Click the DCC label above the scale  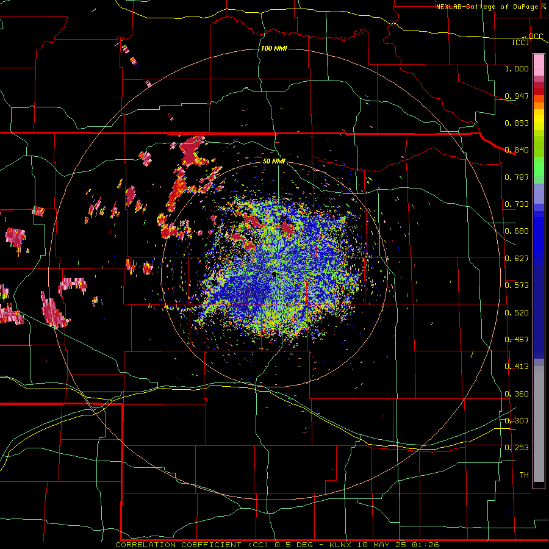[536, 36]
